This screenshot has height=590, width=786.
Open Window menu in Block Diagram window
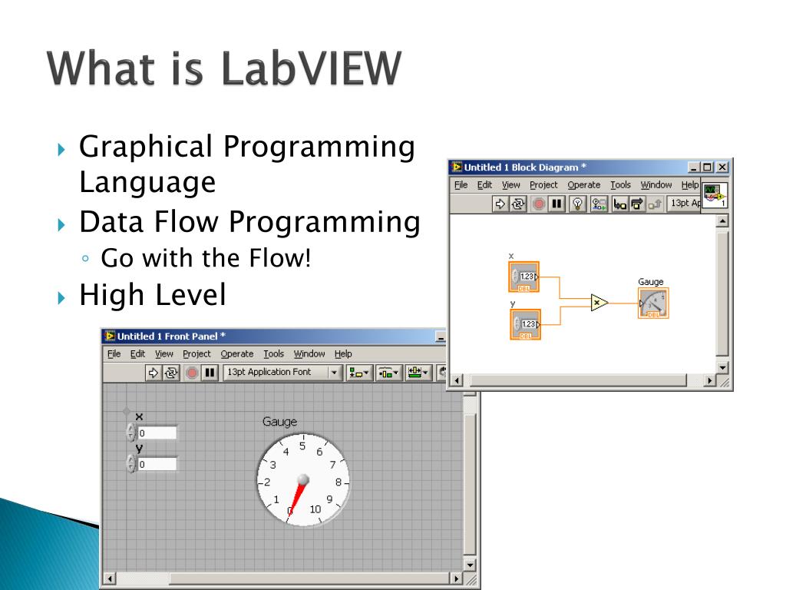[656, 184]
